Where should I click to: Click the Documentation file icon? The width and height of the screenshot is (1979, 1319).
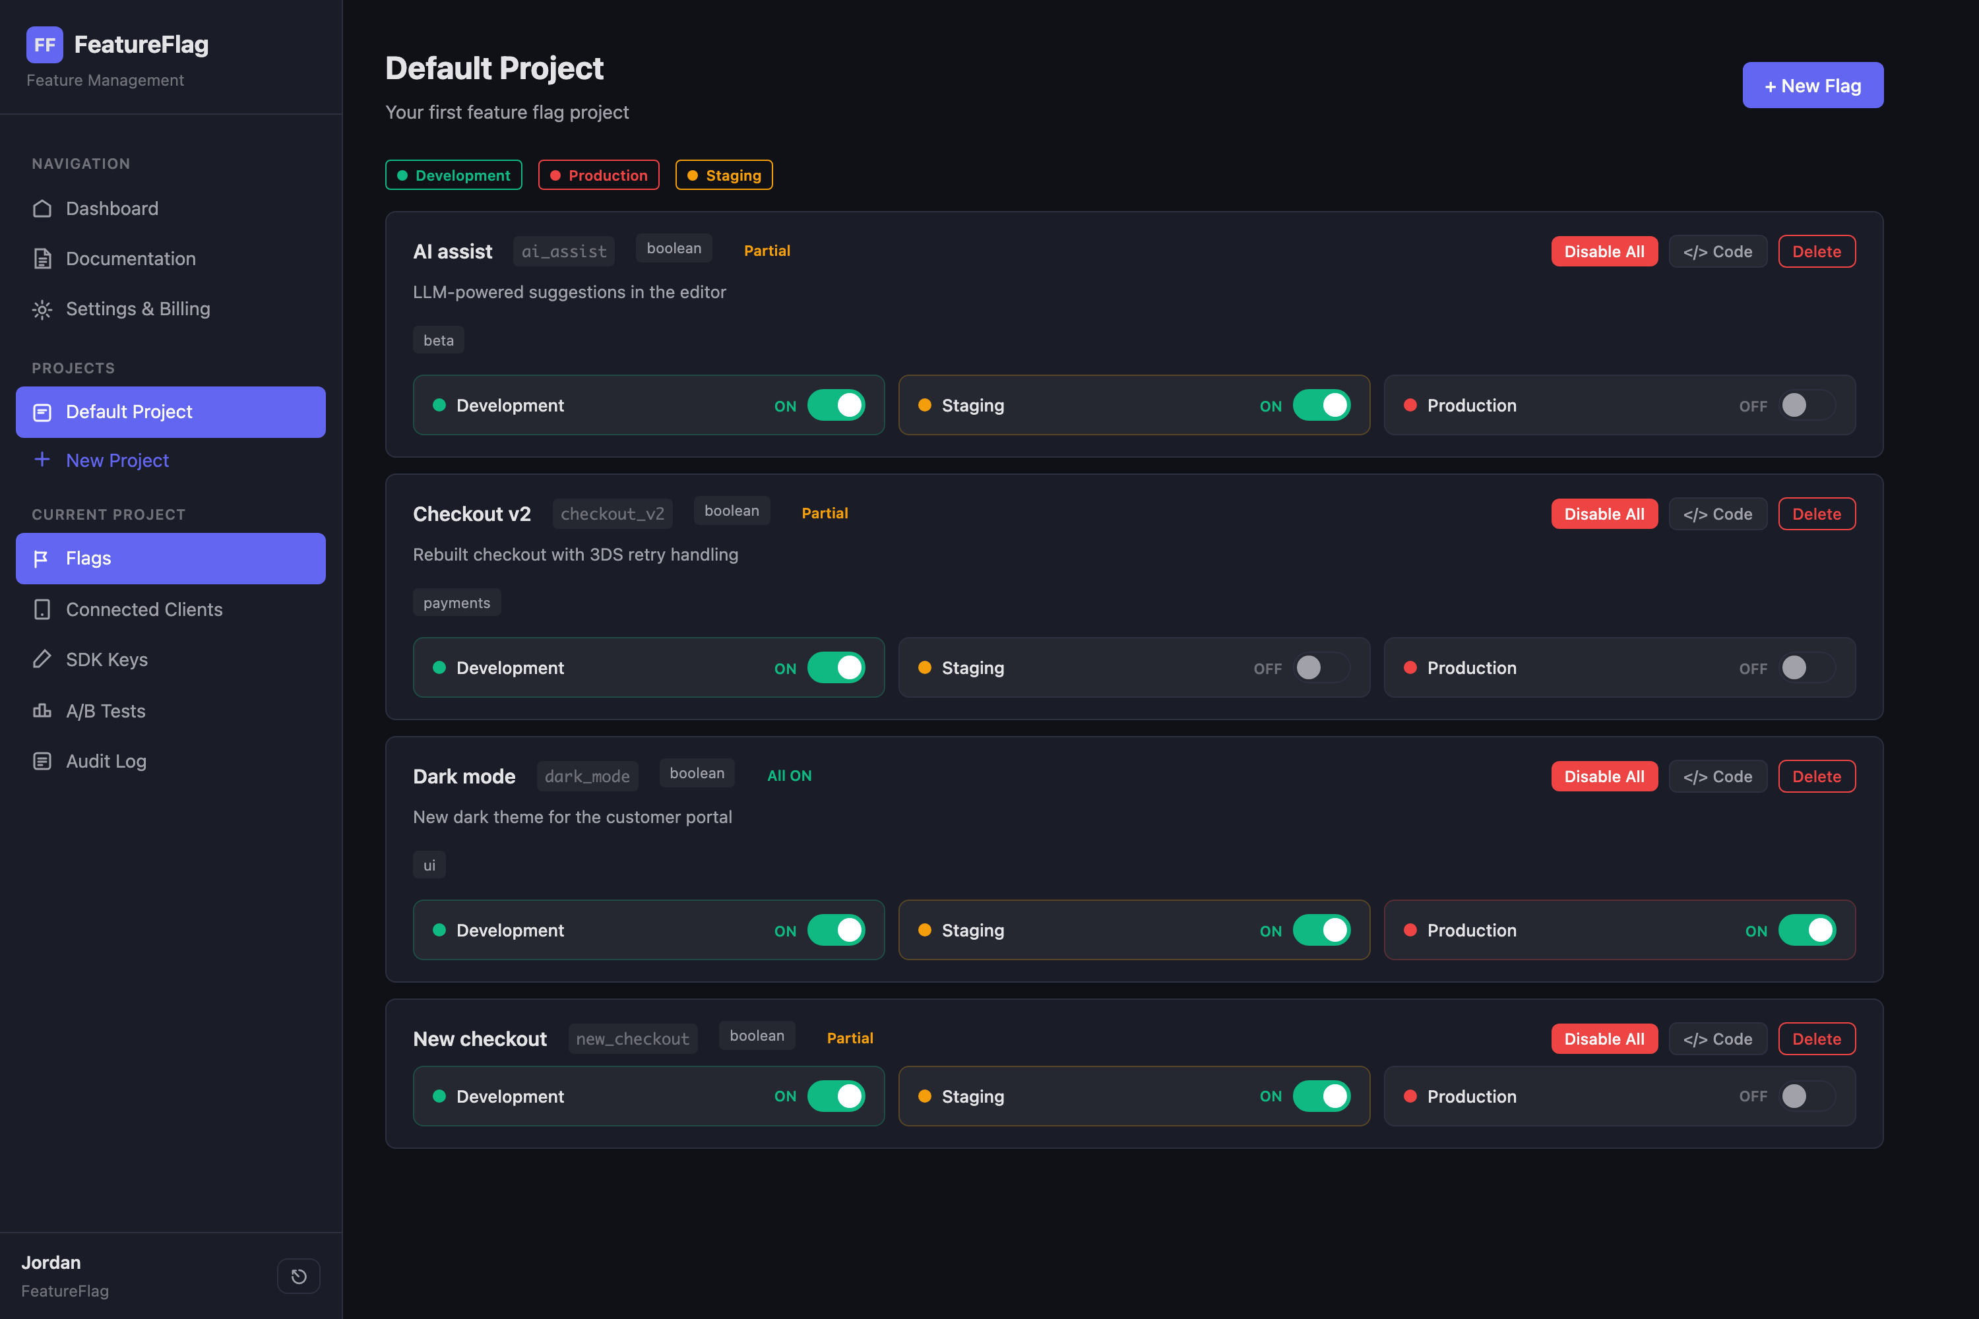(42, 259)
